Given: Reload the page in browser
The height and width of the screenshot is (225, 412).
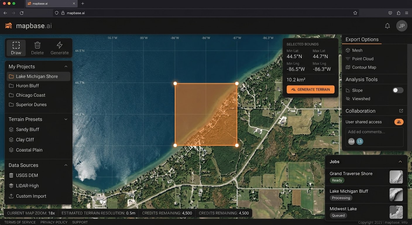Looking at the screenshot, I should point(21,13).
